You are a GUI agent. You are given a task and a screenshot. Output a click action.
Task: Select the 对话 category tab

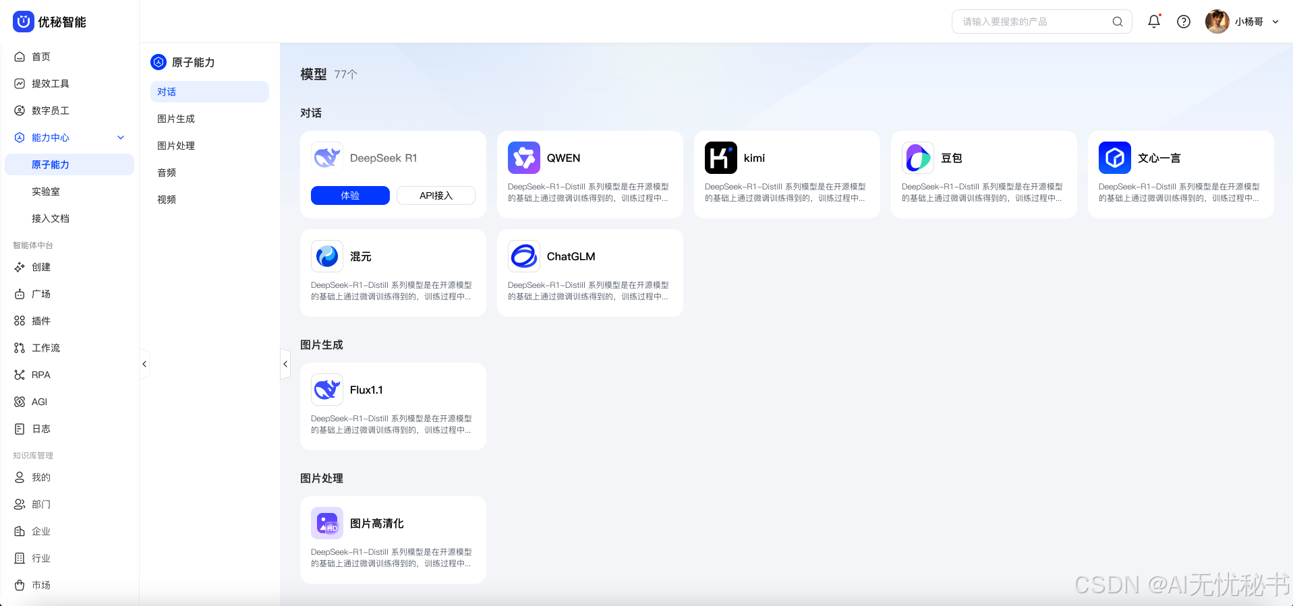[210, 92]
